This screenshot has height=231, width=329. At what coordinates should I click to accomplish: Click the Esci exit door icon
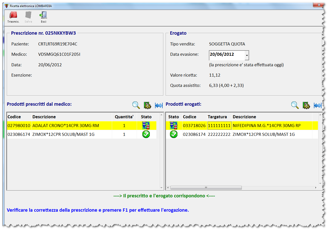tap(43, 15)
